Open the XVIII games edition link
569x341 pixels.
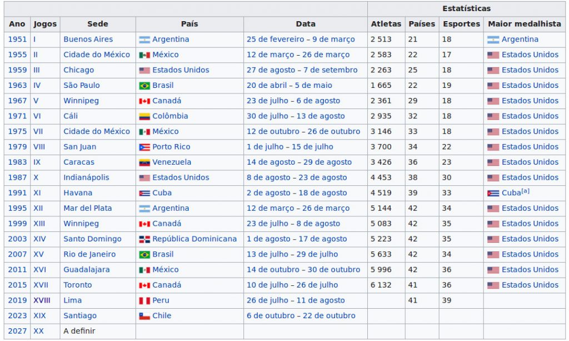tap(42, 300)
